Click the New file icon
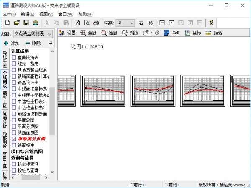Screen dimensions: 251x188 8,23
